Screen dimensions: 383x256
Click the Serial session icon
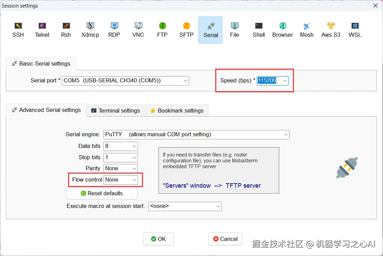210,30
